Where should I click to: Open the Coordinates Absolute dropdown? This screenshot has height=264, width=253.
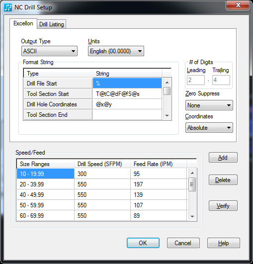click(x=209, y=128)
